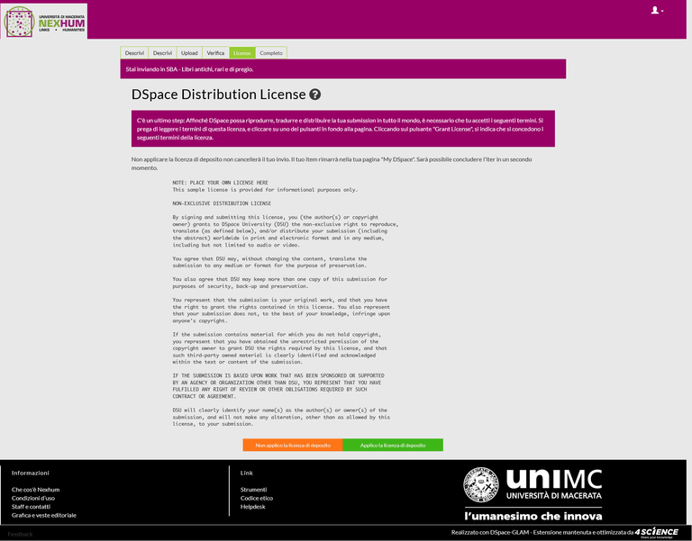Go to the Upload step tab
Viewport: 692px width, 541px height.
[x=189, y=53]
